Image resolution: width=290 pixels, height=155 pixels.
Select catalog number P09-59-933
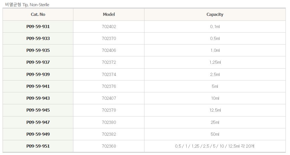38,39
